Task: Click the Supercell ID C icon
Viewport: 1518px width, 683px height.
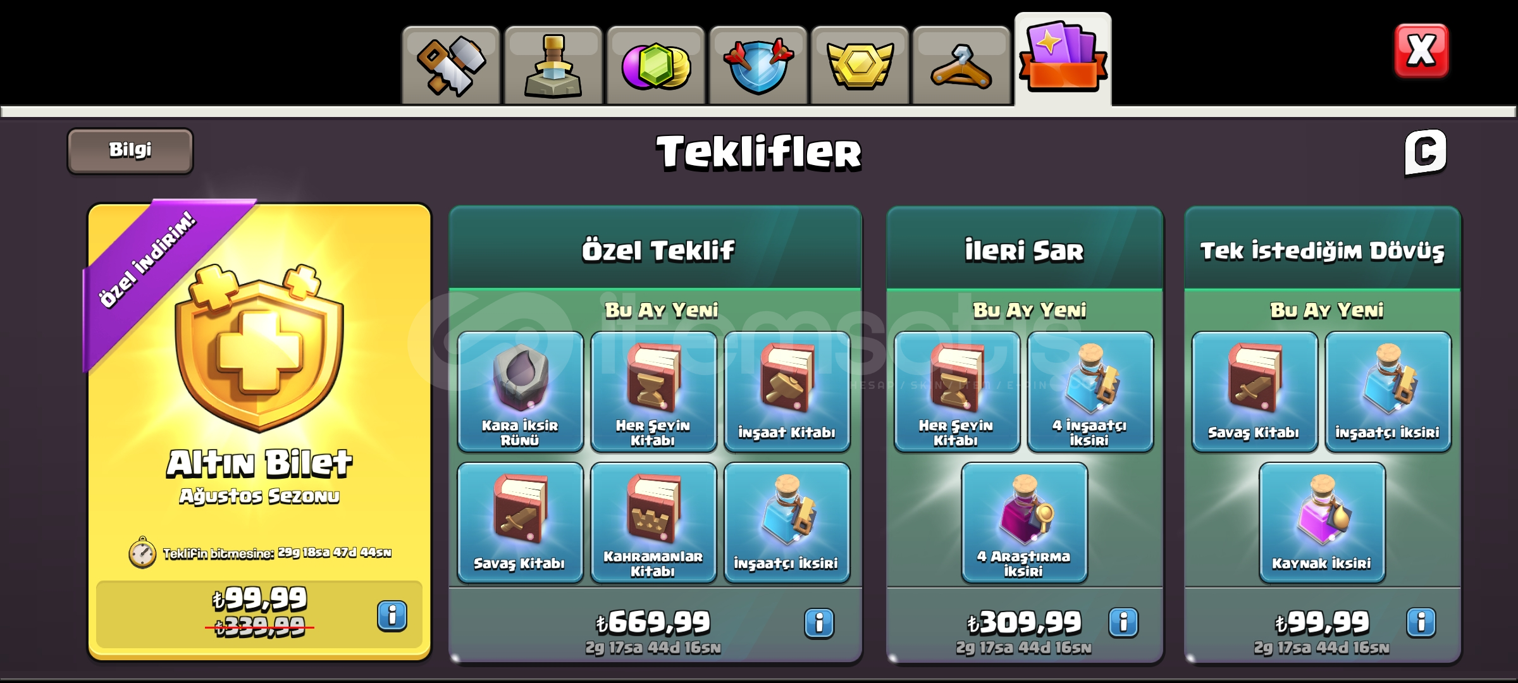Action: [1425, 152]
